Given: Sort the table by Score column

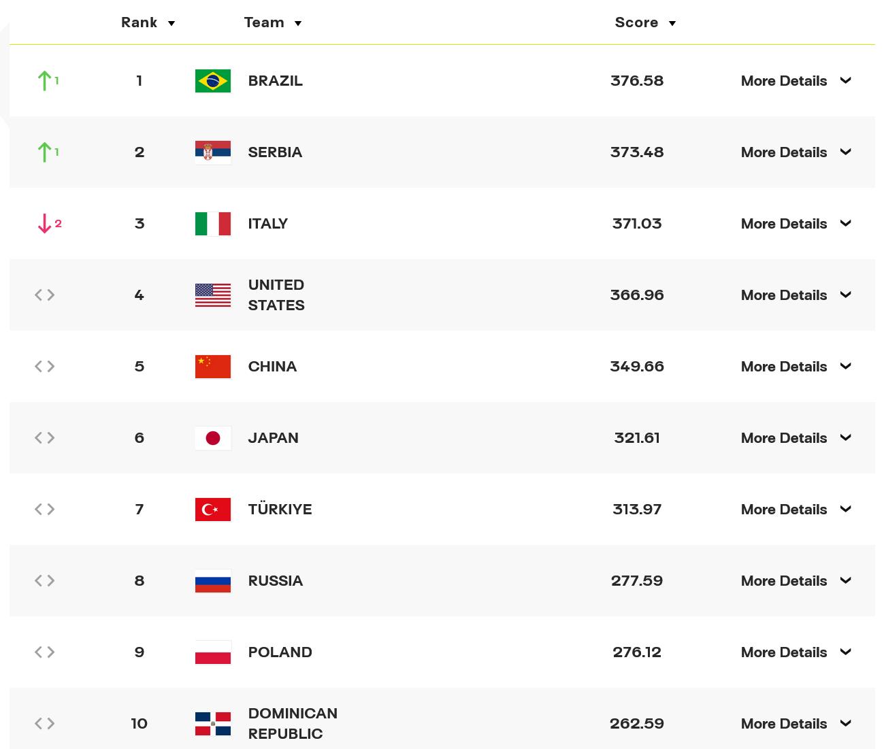Looking at the screenshot, I should 644,22.
